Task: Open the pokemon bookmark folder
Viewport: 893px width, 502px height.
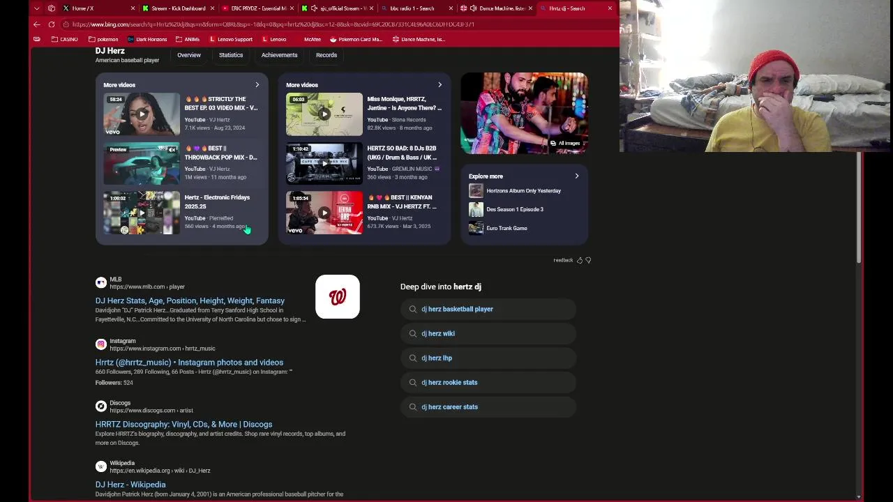Action: (x=103, y=39)
